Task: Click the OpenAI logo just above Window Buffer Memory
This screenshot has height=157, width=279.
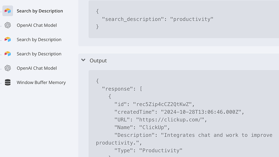Action: pos(8,68)
